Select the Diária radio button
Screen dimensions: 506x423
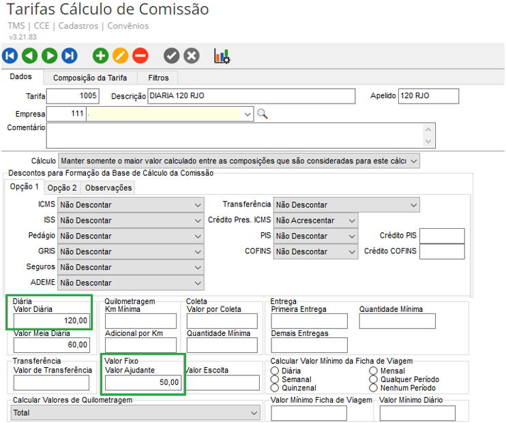(x=276, y=371)
